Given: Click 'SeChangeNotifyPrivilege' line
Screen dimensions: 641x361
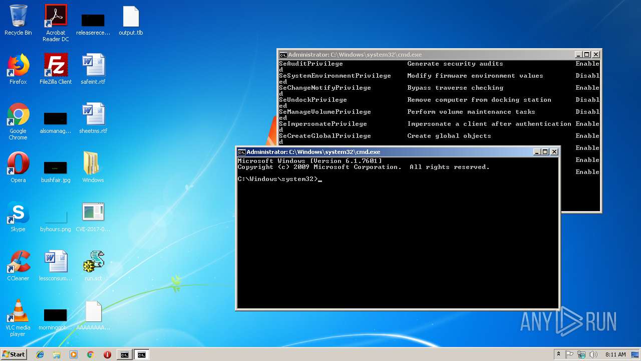Looking at the screenshot, I should point(325,88).
